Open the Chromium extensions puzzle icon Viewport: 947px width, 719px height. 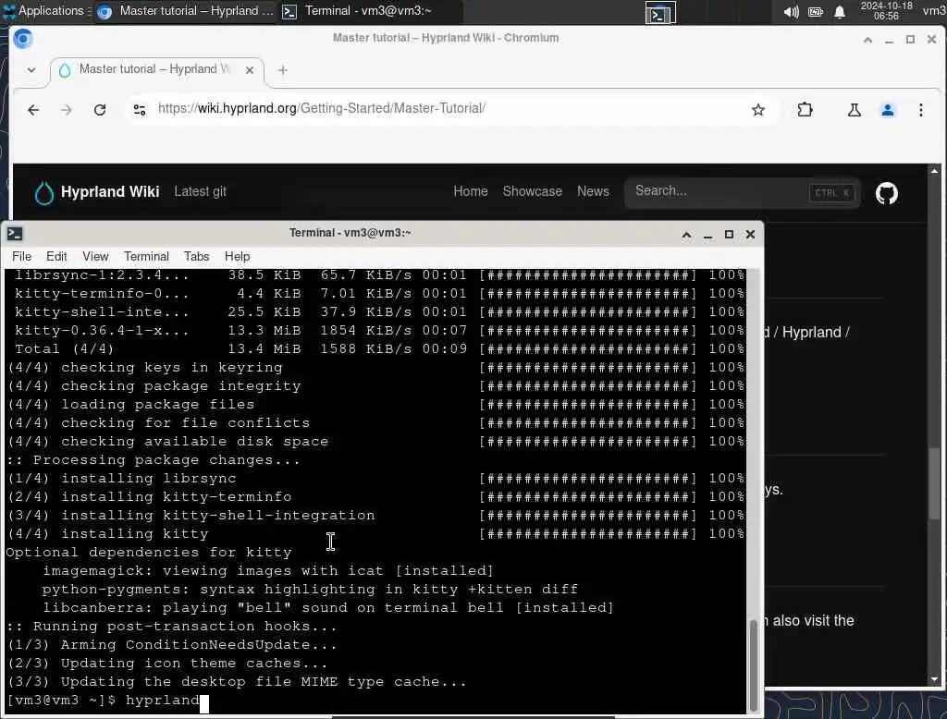tap(805, 109)
